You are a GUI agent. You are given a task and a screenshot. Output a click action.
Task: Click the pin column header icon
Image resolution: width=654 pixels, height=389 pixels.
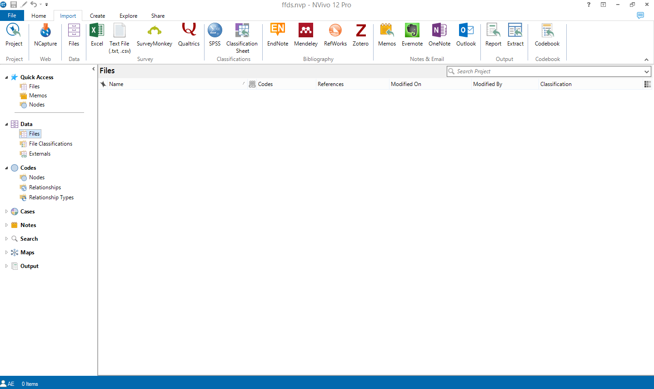tap(103, 84)
